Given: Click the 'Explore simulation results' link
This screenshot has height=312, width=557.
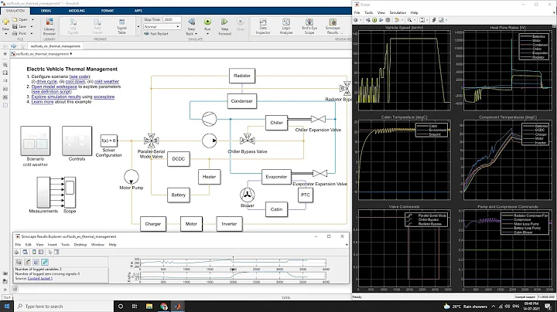Looking at the screenshot, I should pyautogui.click(x=56, y=97).
